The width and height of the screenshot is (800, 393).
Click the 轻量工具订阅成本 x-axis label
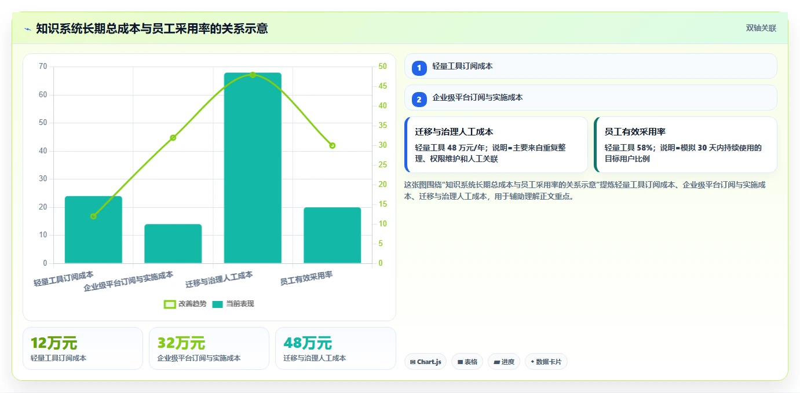coord(64,278)
